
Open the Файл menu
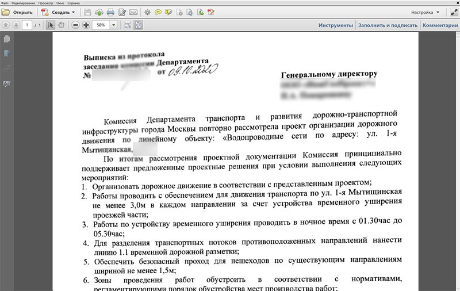5,3
